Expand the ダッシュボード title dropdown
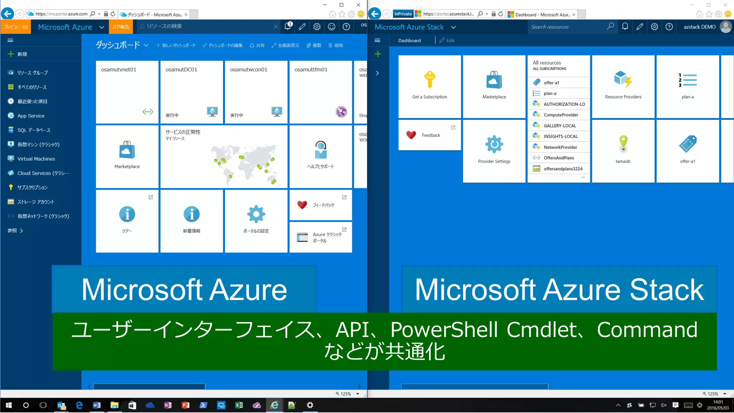Viewport: 734px width, 413px height. (146, 45)
